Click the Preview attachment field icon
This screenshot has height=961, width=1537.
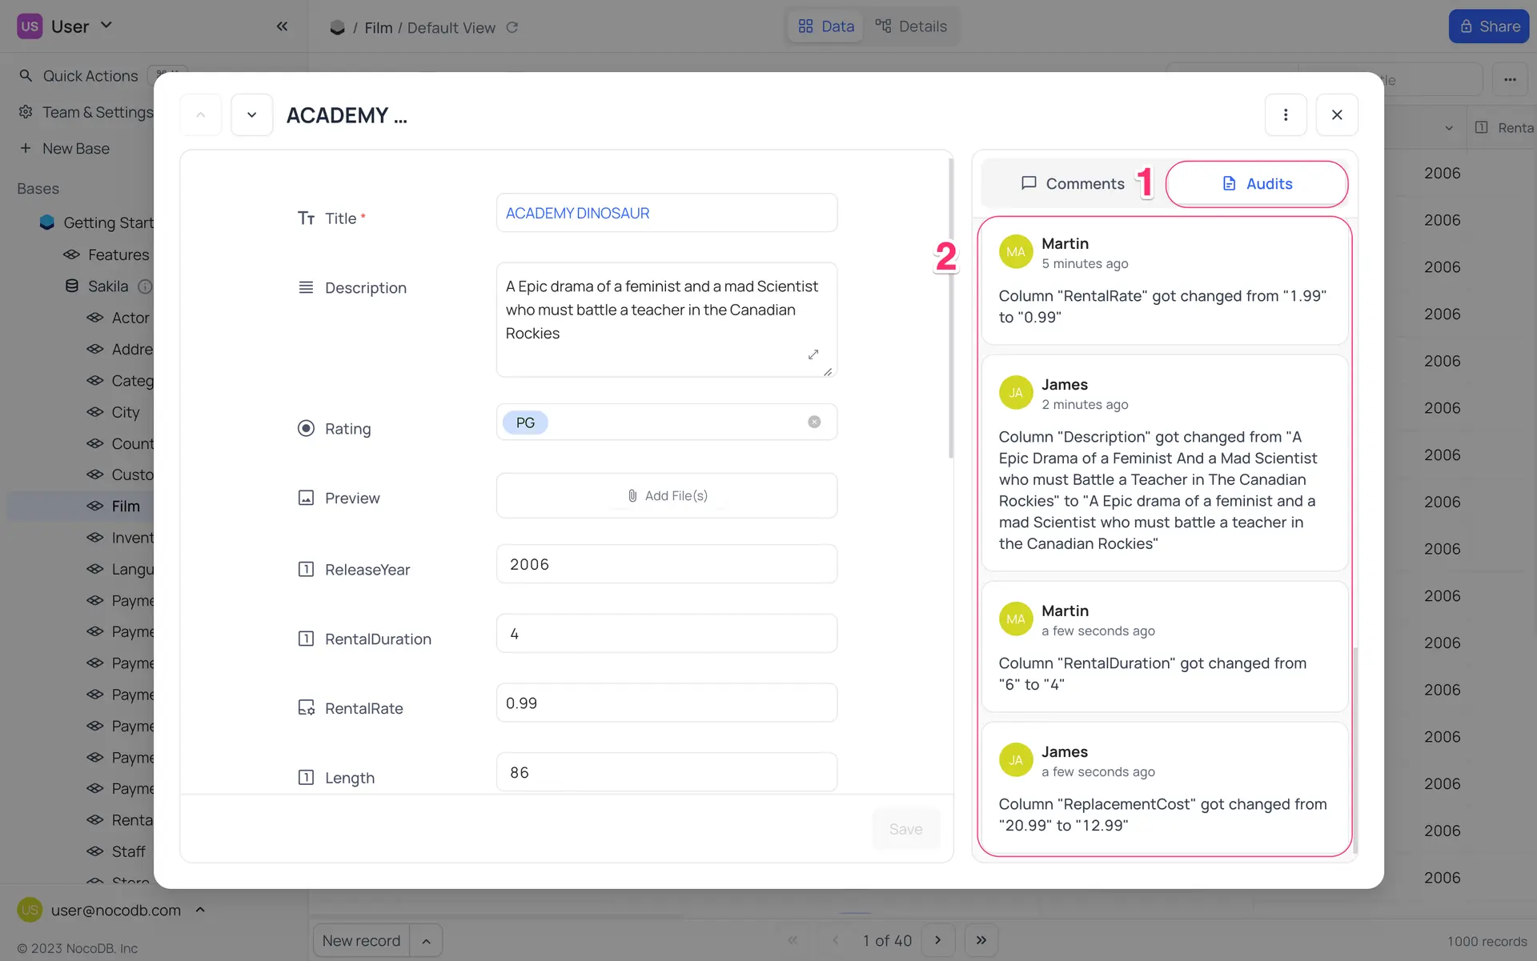pyautogui.click(x=306, y=498)
